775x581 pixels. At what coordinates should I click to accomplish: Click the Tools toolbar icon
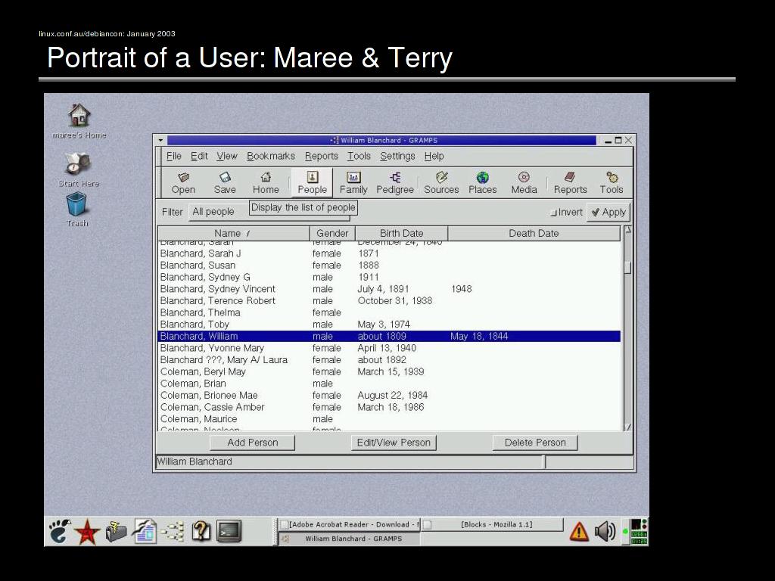[612, 182]
